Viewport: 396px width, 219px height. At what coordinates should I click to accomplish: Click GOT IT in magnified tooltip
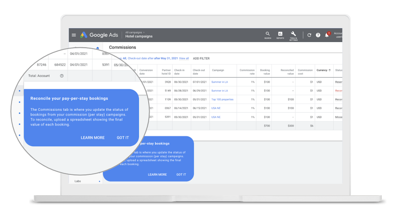(x=123, y=138)
